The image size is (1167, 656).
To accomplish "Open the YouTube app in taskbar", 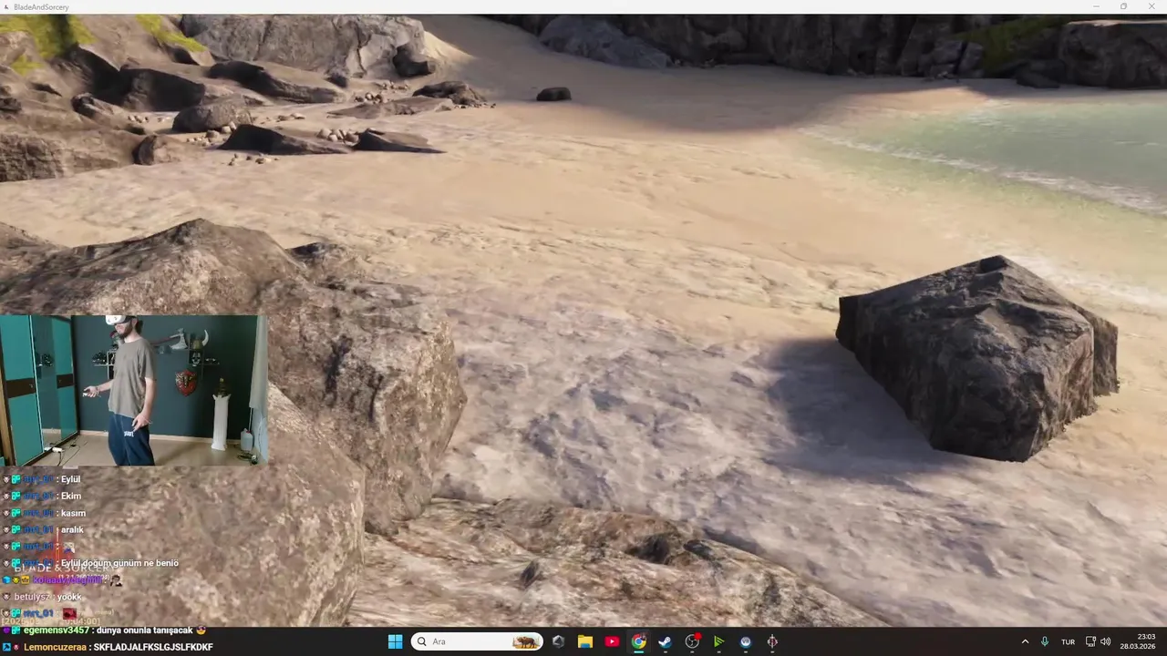I will pyautogui.click(x=612, y=641).
